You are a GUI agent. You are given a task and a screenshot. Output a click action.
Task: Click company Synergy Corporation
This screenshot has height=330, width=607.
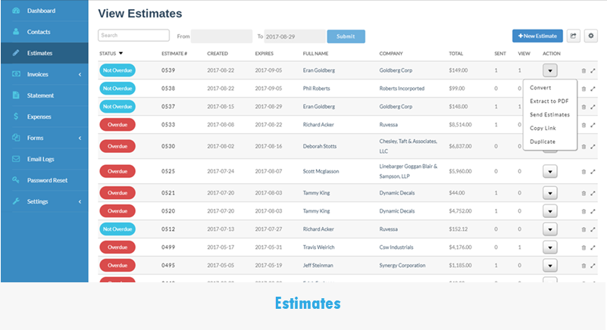(402, 266)
